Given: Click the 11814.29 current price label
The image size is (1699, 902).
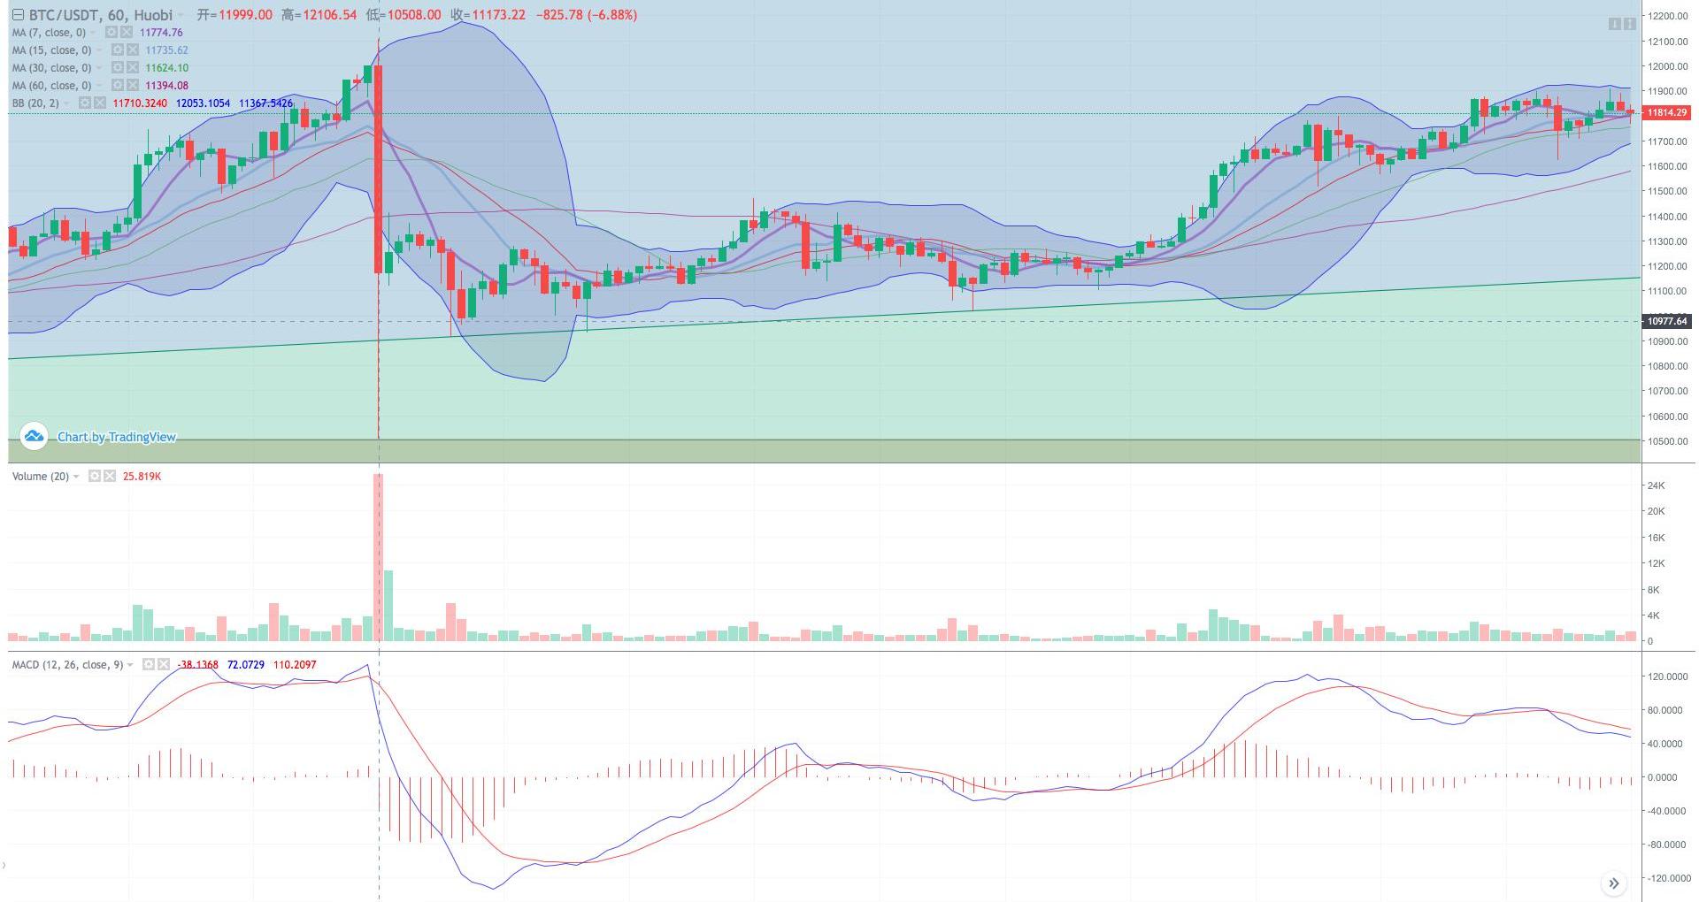Looking at the screenshot, I should click(x=1666, y=113).
